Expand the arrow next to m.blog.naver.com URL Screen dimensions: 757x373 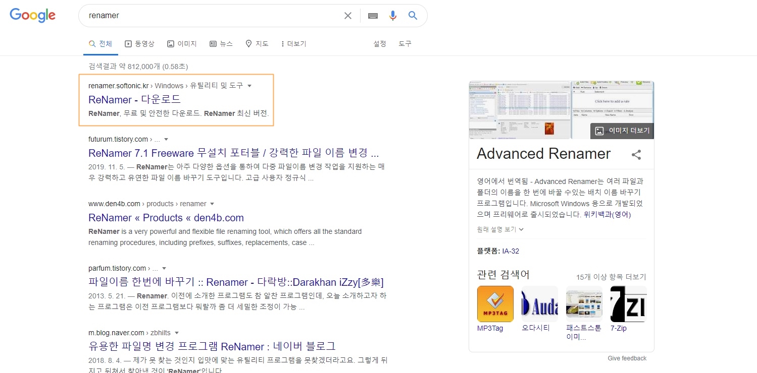pos(177,333)
